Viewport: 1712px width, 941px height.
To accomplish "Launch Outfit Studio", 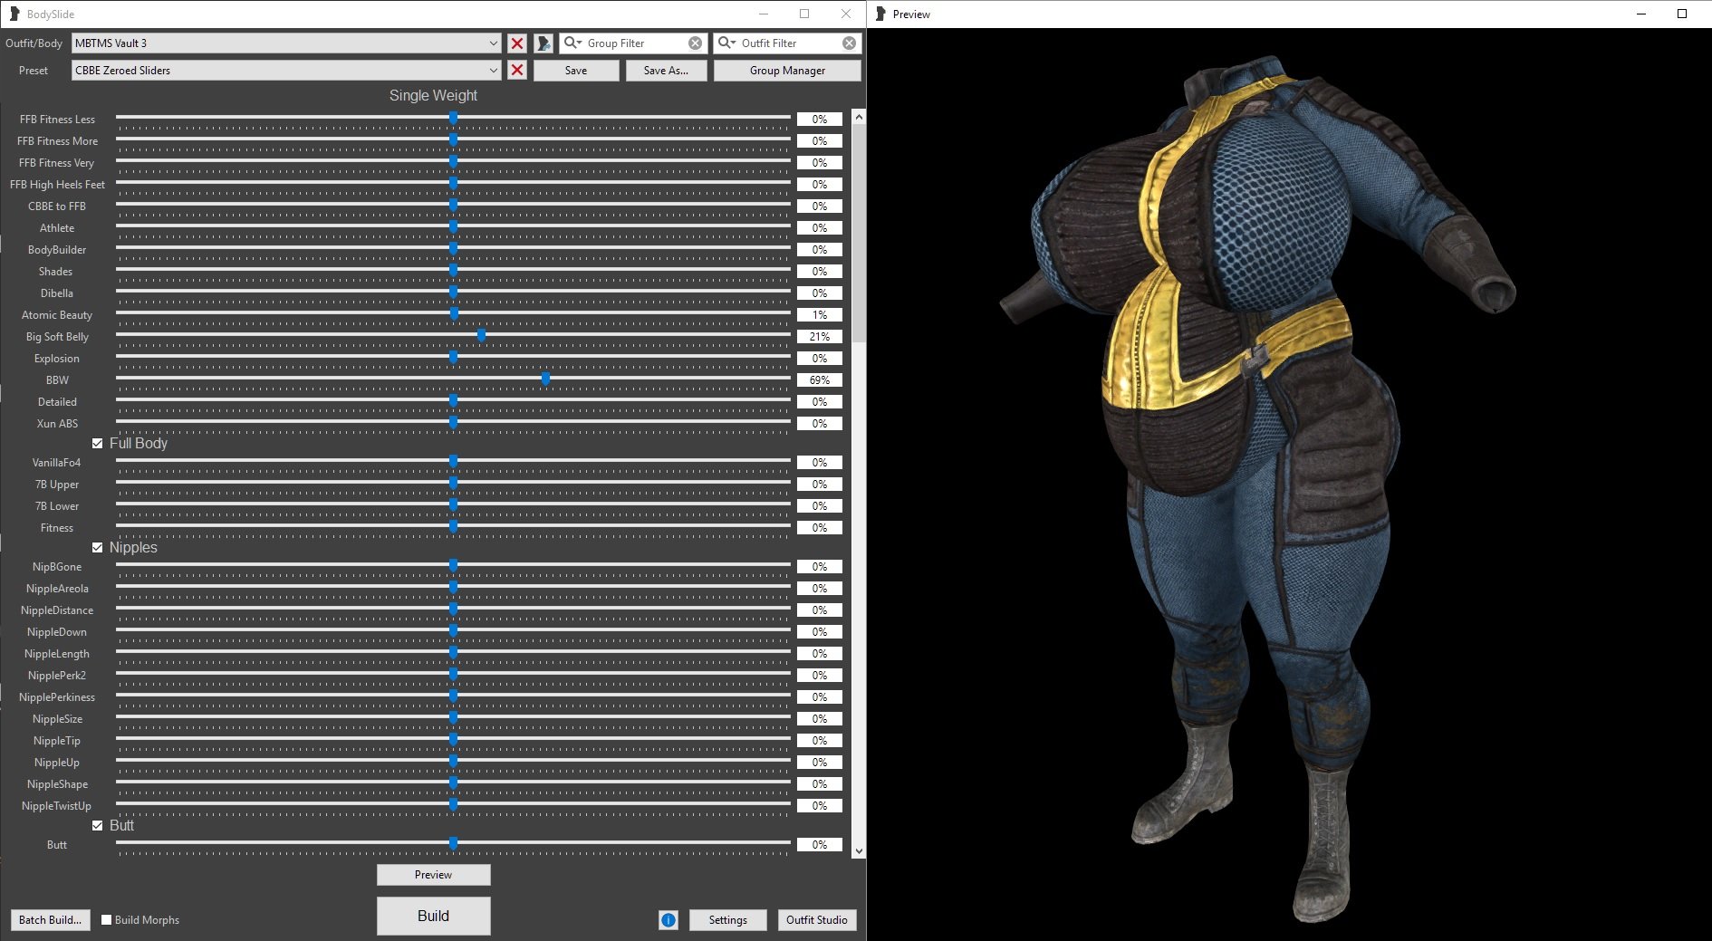I will point(817,920).
